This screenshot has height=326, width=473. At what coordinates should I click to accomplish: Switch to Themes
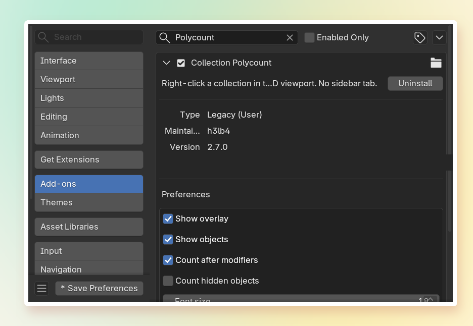tap(89, 202)
